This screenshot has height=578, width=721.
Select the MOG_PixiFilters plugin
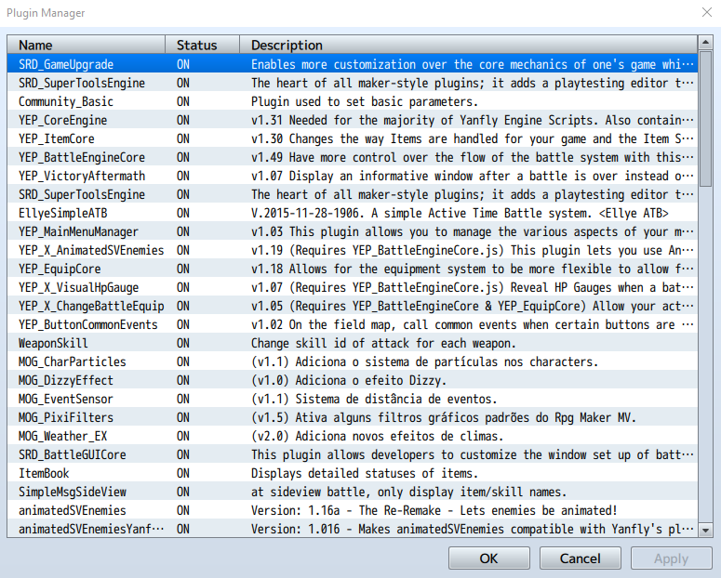[353, 417]
